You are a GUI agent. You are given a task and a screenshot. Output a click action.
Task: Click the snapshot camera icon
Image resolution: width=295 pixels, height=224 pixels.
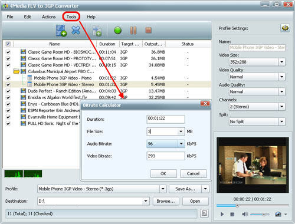[278, 214]
